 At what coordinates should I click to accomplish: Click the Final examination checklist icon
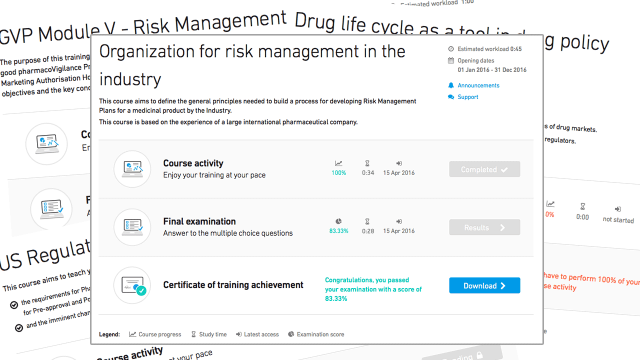point(132,227)
